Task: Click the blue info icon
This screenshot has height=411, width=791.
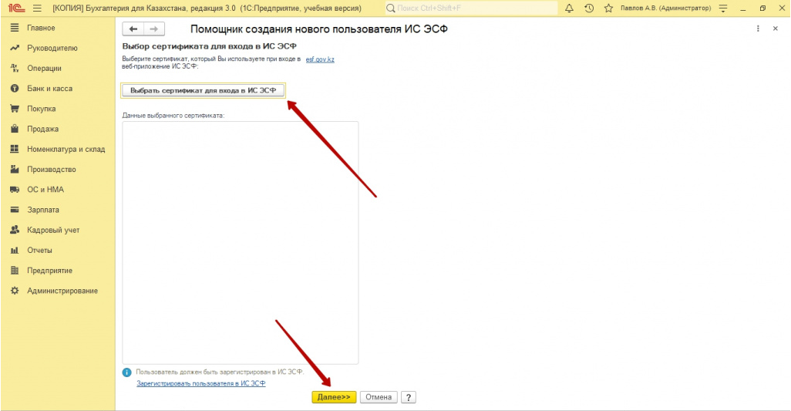Action: pyautogui.click(x=126, y=372)
